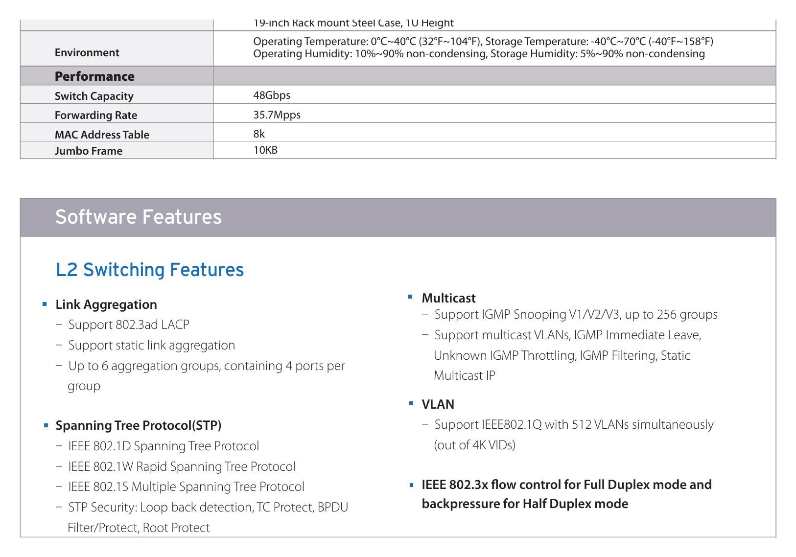
Task: Select the VLAN heading text
Action: (438, 404)
